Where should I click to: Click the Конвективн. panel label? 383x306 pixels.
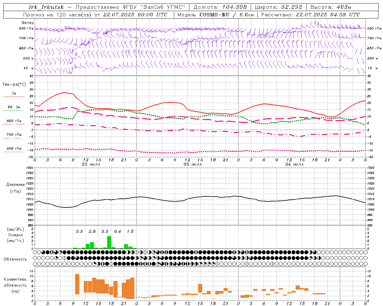(15, 279)
